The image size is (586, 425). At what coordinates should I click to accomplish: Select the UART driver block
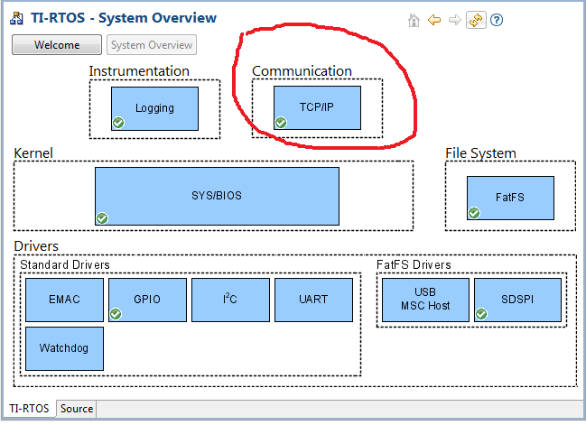pos(313,300)
